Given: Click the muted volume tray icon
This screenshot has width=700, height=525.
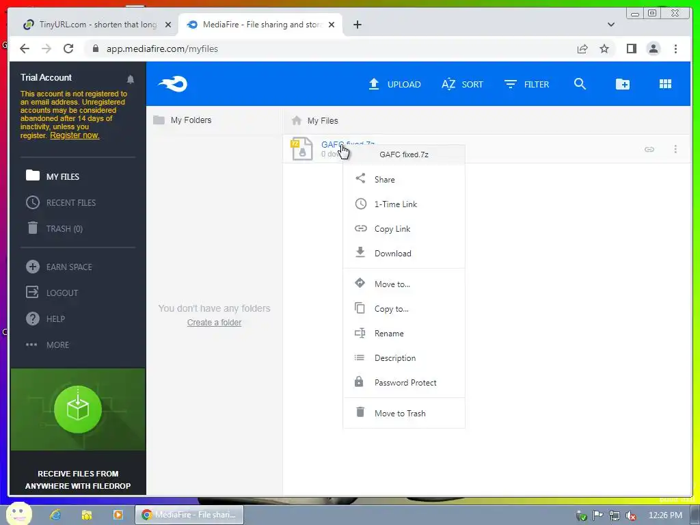Looking at the screenshot, I should 630,515.
